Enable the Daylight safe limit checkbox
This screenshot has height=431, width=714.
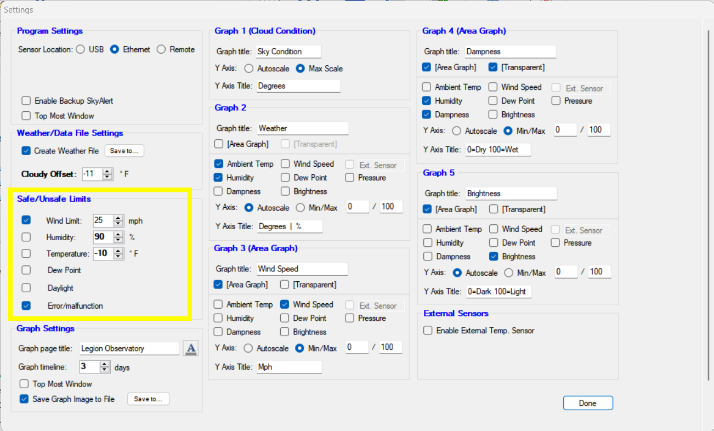pos(26,288)
